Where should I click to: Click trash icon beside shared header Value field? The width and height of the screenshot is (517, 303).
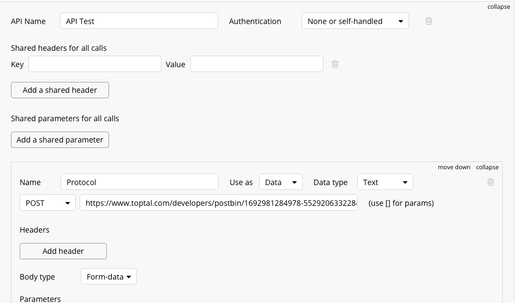click(335, 64)
